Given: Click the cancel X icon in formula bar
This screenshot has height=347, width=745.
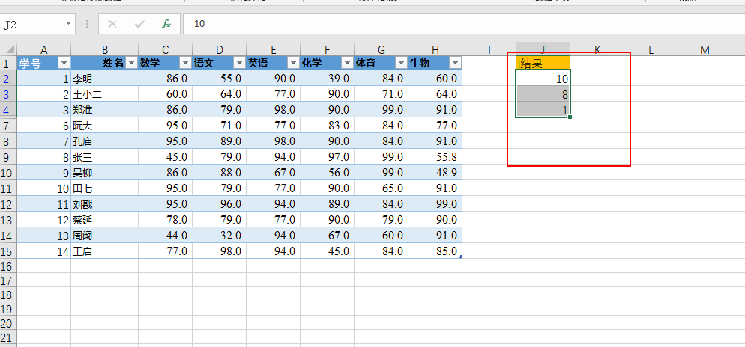Looking at the screenshot, I should tap(112, 24).
